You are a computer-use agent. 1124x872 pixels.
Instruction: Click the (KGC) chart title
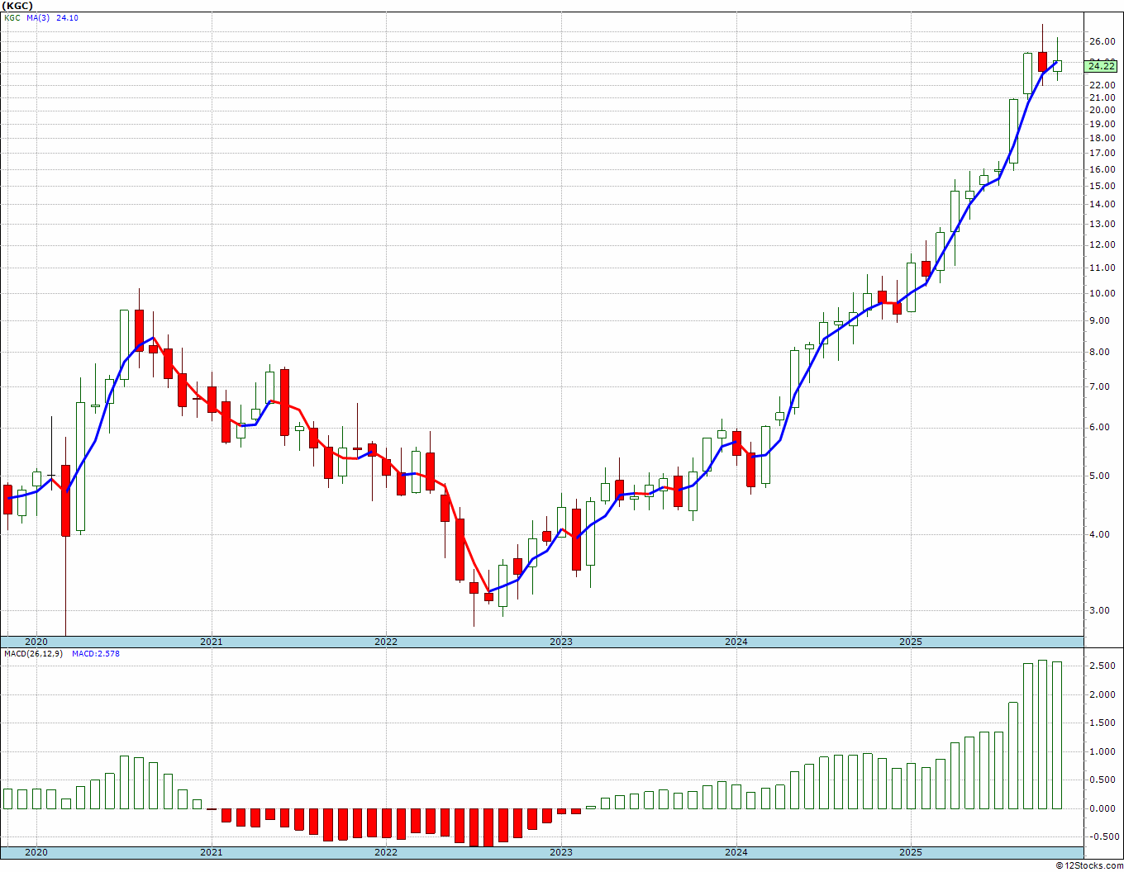click(17, 5)
